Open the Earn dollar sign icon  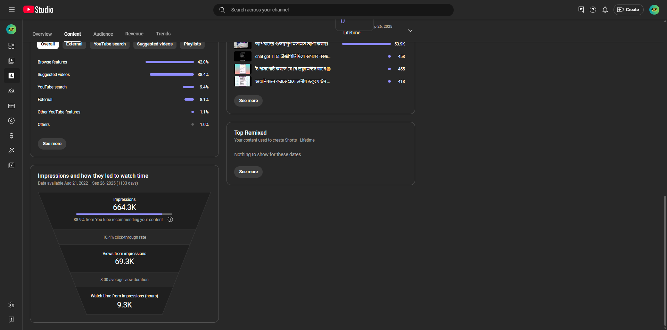11,136
